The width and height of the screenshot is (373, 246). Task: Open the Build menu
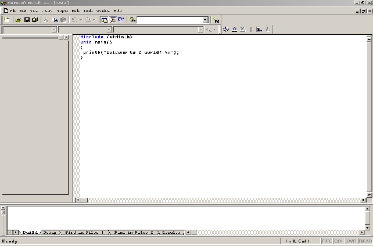pos(76,11)
